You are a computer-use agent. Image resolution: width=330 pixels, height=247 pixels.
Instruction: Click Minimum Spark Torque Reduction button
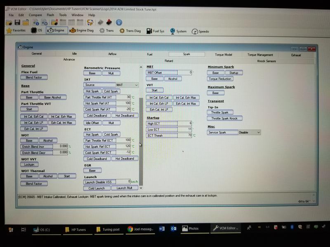pos(220,79)
